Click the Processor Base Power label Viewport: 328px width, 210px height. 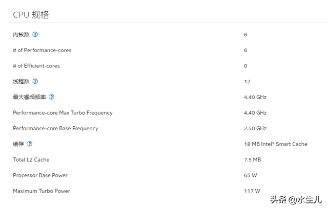40,175
